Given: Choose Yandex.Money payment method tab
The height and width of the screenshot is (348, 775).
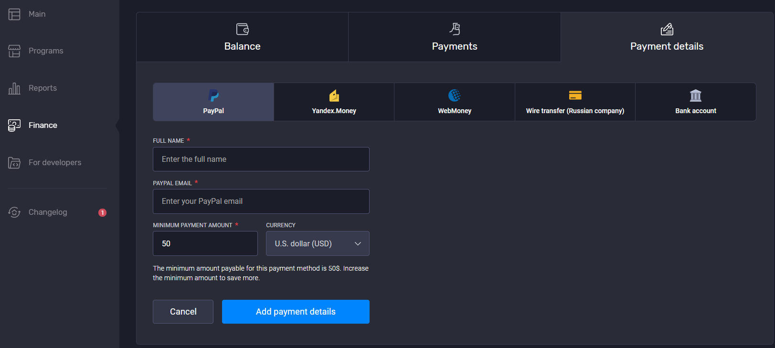Looking at the screenshot, I should [x=334, y=102].
